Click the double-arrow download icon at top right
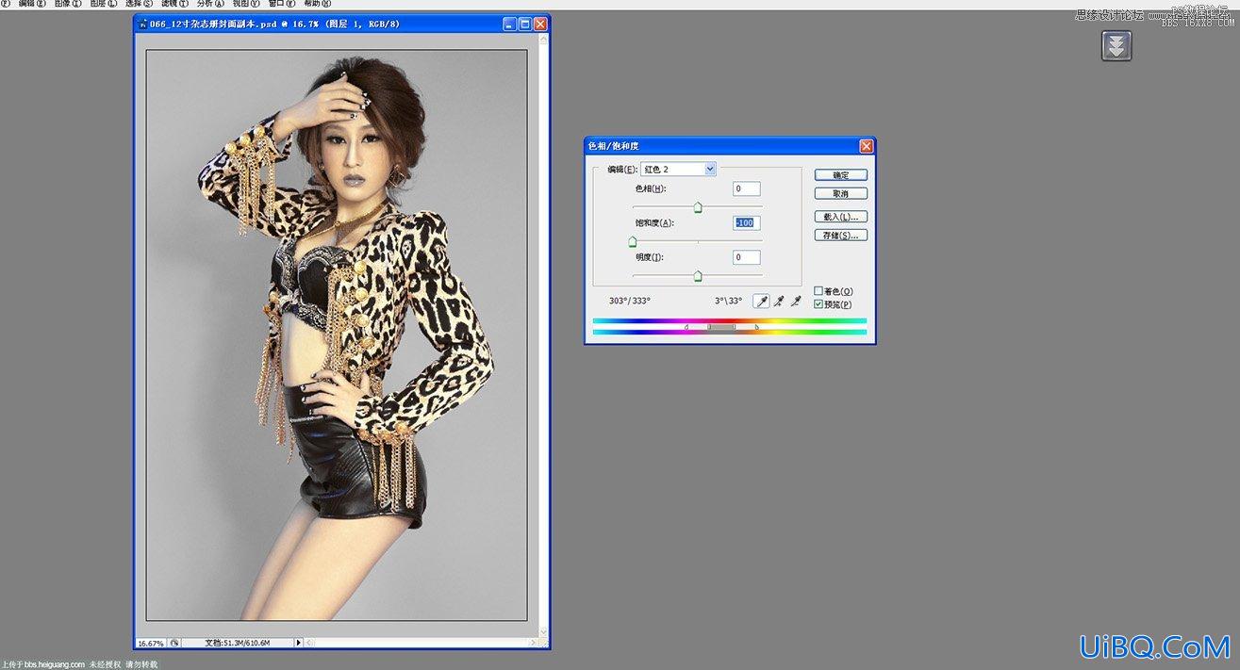Image resolution: width=1240 pixels, height=670 pixels. [1116, 46]
